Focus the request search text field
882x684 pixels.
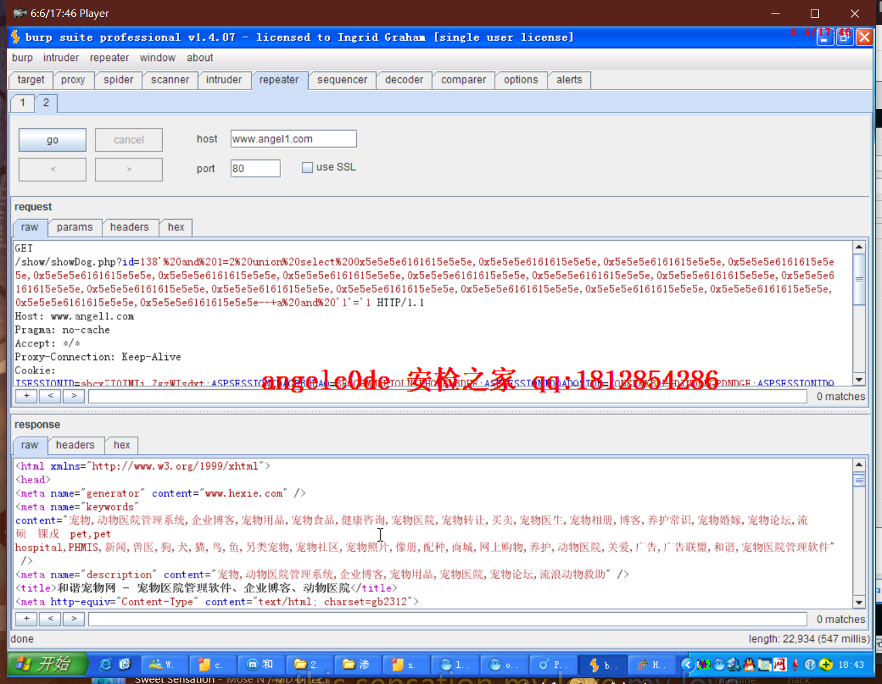pyautogui.click(x=448, y=397)
